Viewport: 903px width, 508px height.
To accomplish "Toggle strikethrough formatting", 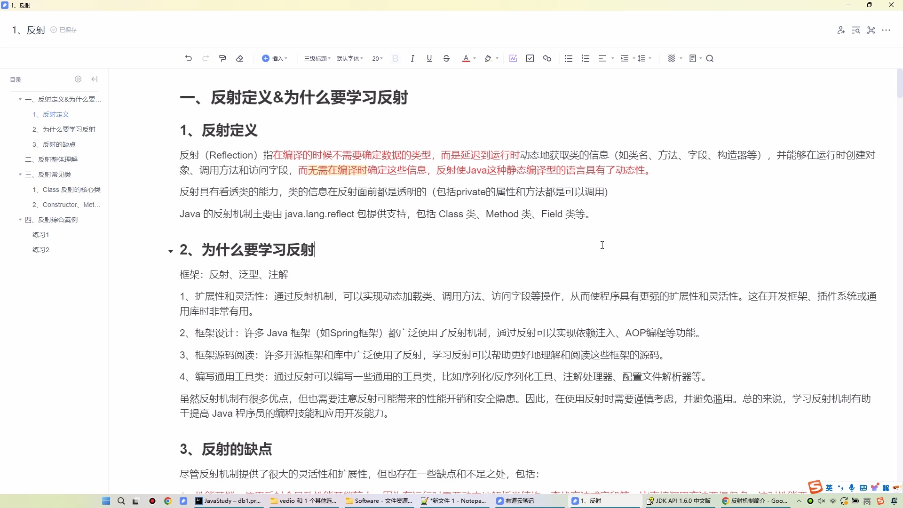I will (x=447, y=58).
